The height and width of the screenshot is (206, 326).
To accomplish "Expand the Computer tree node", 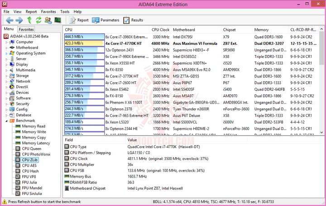I will point(6,42).
